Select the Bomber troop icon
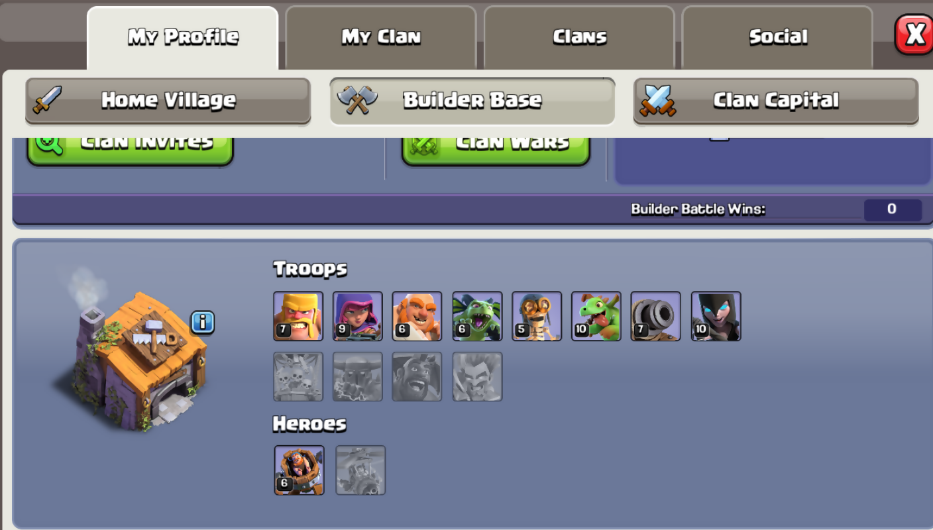The width and height of the screenshot is (933, 530). point(537,316)
